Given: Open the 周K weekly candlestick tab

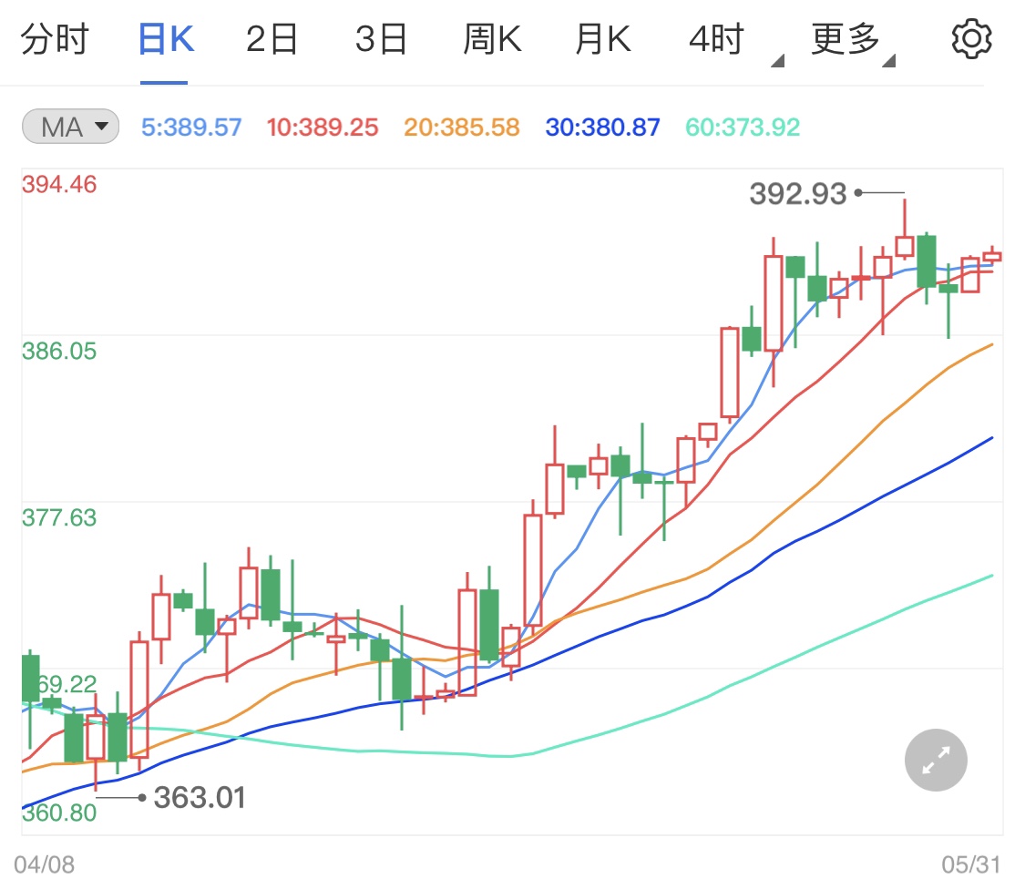Looking at the screenshot, I should (492, 39).
